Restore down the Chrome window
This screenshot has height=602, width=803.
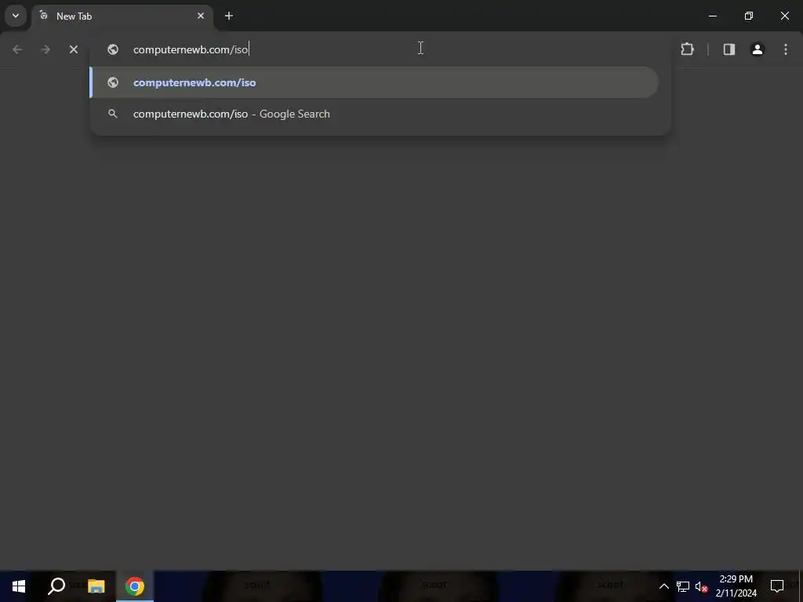[749, 16]
